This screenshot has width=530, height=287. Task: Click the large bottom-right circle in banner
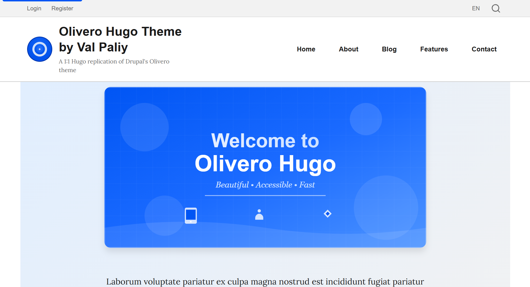click(x=386, y=207)
